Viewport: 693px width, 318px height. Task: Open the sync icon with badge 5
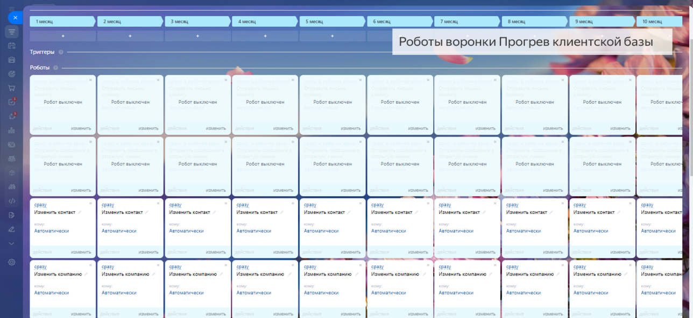pos(11,116)
